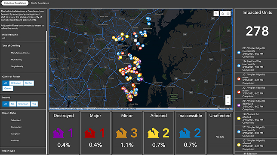Select Unknown under Insured
This screenshot has height=155, width=277.
pos(23,104)
